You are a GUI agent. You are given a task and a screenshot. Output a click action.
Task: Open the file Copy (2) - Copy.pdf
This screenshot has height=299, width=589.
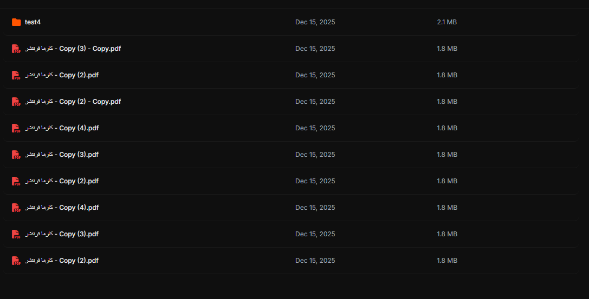[x=73, y=102]
